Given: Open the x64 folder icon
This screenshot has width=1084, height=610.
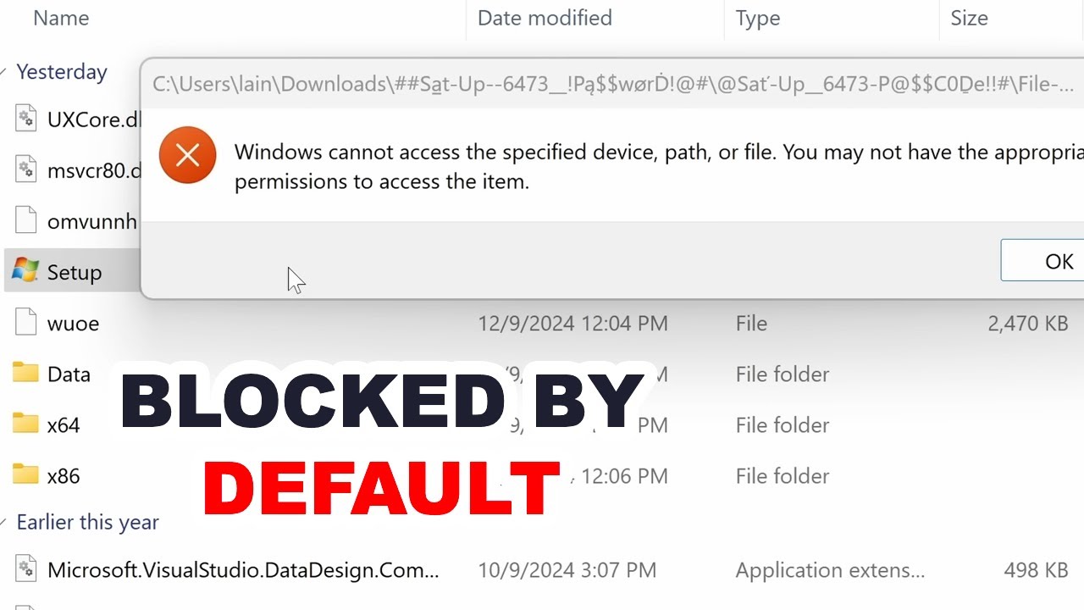Looking at the screenshot, I should click(x=25, y=424).
